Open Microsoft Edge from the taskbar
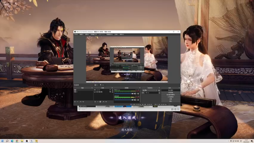 click(12, 141)
